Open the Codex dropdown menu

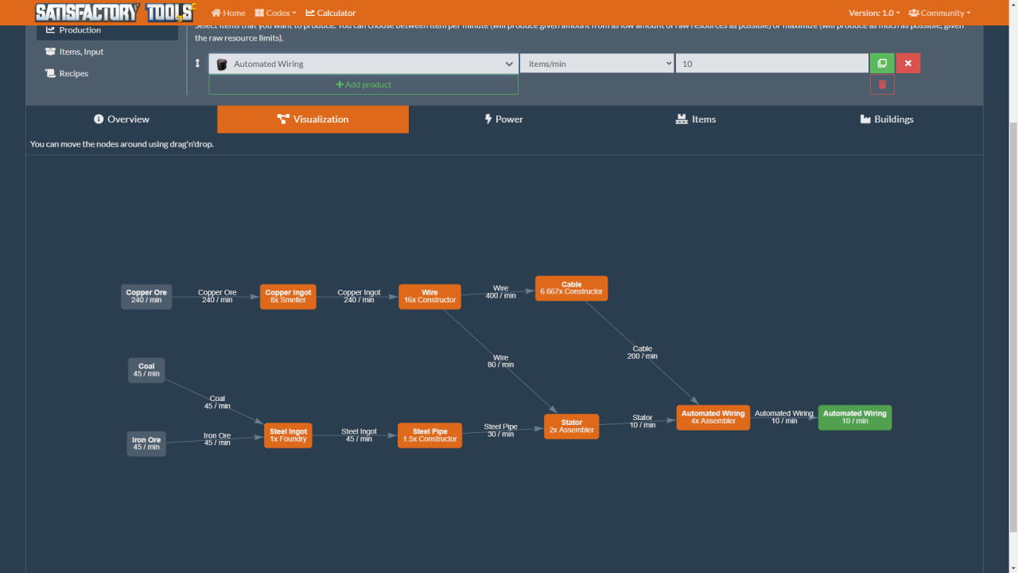[275, 13]
